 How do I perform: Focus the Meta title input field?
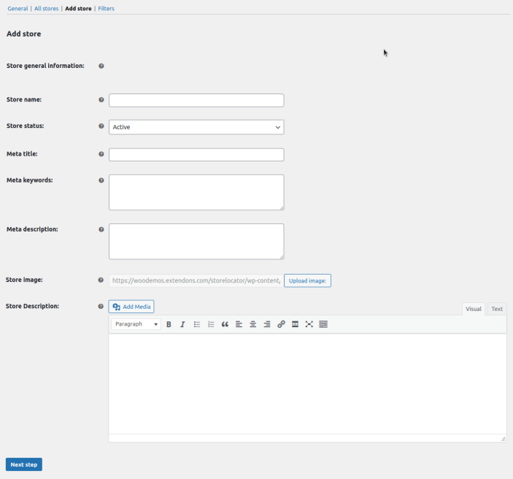pyautogui.click(x=196, y=155)
